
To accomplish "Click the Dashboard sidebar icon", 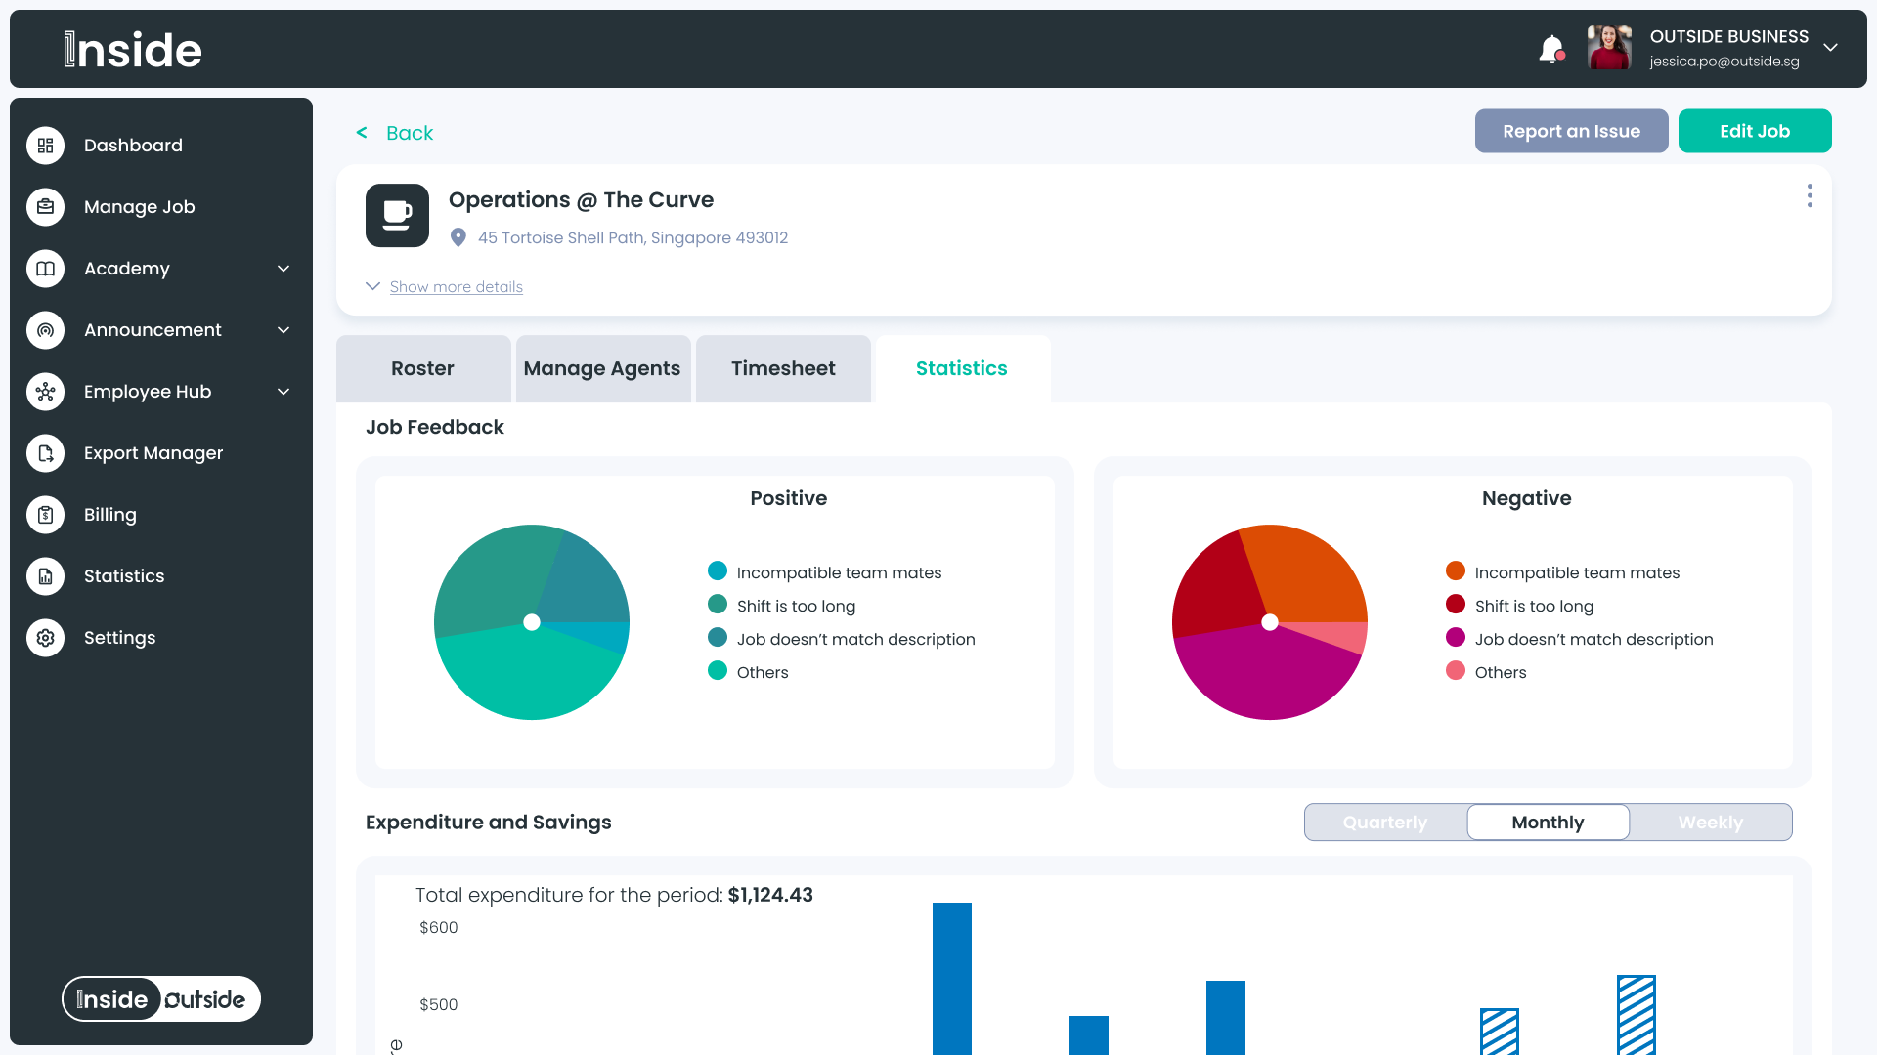I will (x=45, y=146).
